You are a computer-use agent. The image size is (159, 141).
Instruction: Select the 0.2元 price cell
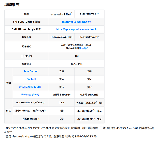[x=62, y=103]
